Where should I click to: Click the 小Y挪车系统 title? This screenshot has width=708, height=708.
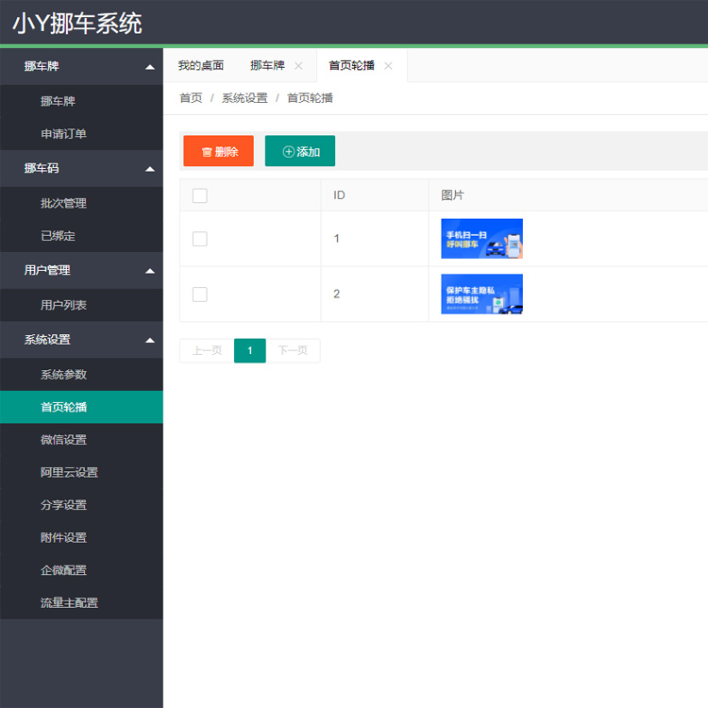point(77,23)
